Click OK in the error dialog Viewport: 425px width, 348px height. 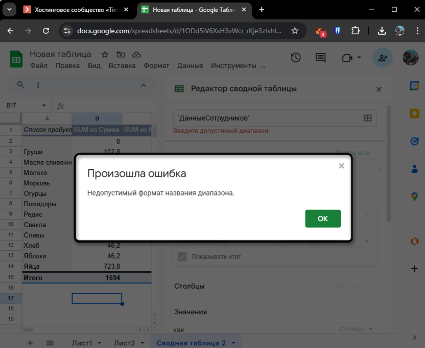322,219
